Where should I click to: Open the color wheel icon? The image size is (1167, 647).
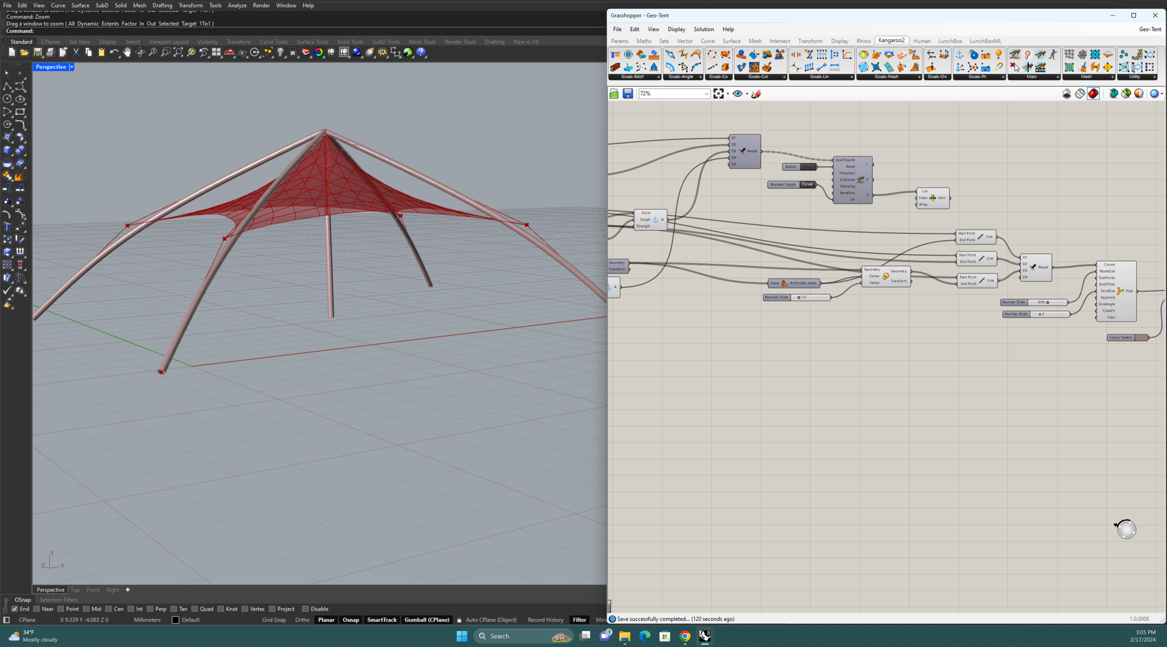click(319, 52)
